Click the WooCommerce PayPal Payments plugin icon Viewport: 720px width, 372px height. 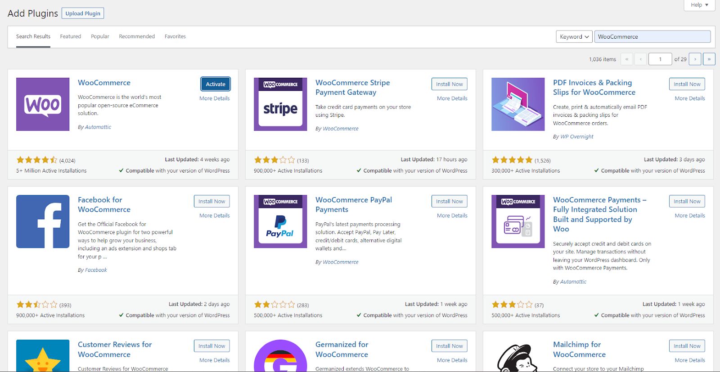click(x=280, y=221)
